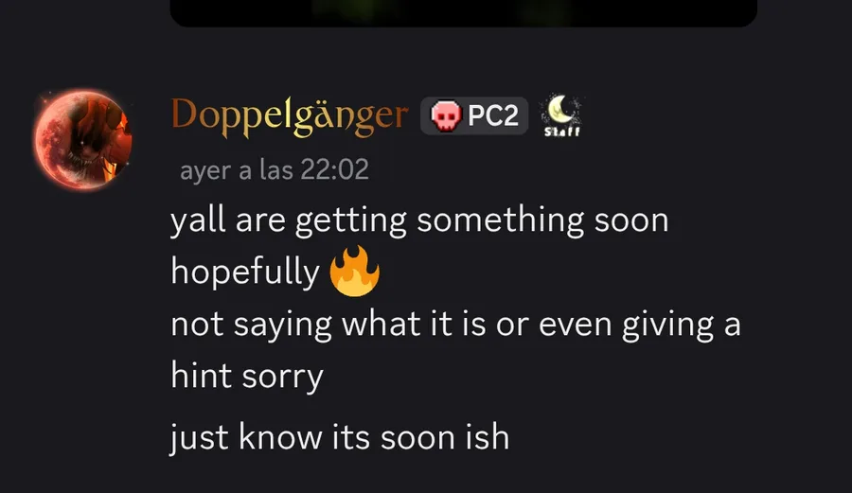Click the timestamp ayer a las 22:02
The image size is (852, 493).
pos(275,169)
